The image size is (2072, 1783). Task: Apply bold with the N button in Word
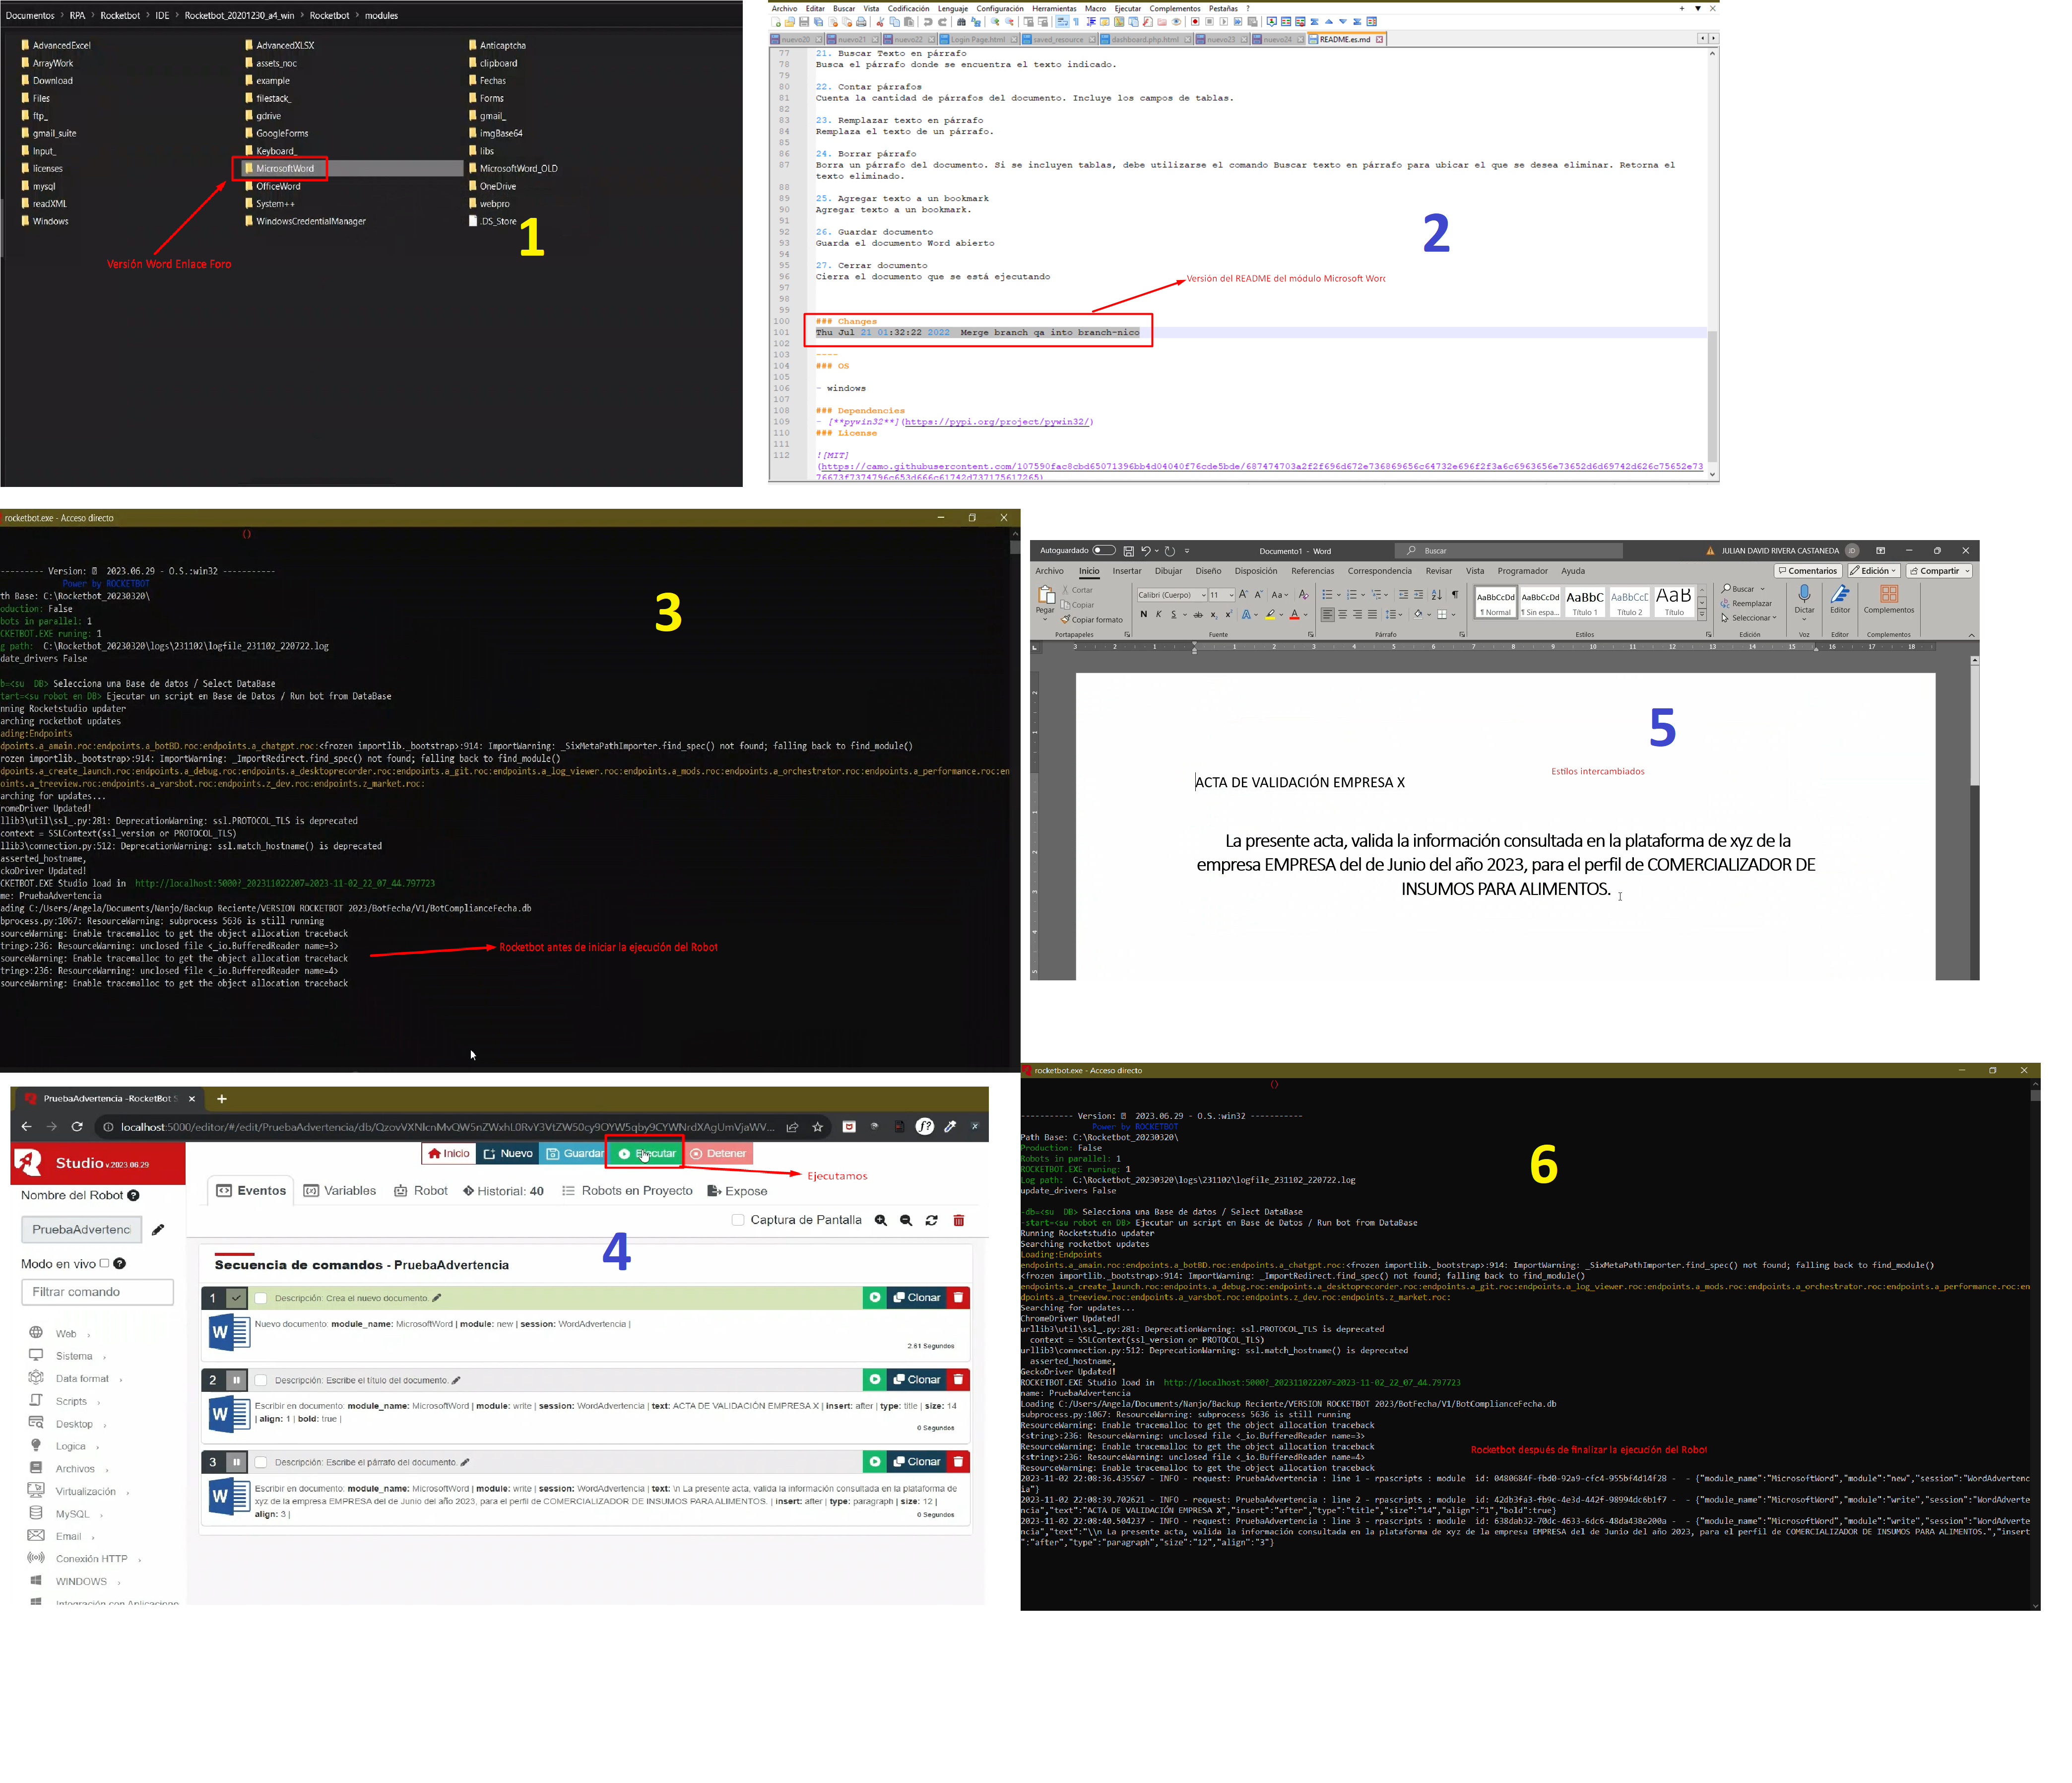[1143, 615]
